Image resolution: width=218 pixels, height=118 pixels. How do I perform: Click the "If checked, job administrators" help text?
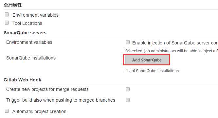click(x=171, y=51)
